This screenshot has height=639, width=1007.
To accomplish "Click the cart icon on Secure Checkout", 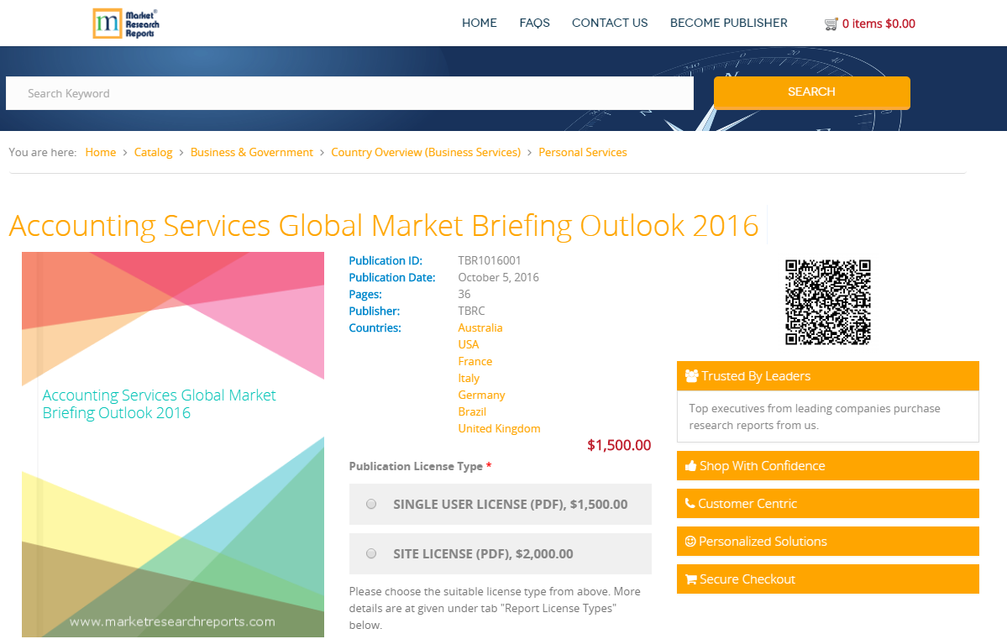I will point(691,579).
